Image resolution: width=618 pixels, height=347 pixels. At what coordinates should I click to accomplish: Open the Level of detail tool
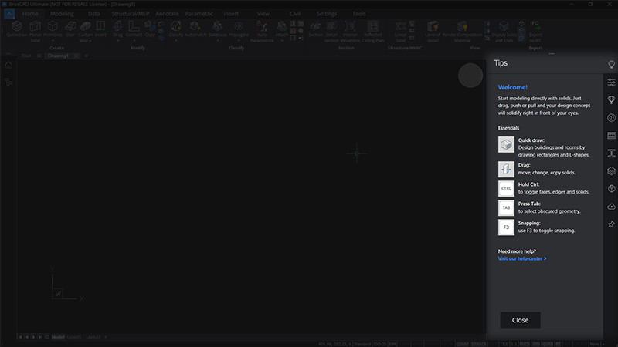tap(433, 32)
